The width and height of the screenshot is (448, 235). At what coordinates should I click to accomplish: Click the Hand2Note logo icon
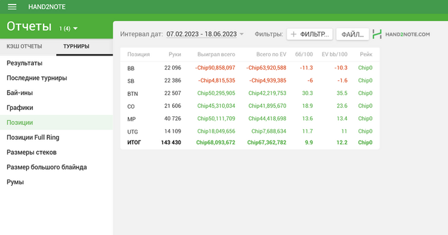(x=377, y=34)
